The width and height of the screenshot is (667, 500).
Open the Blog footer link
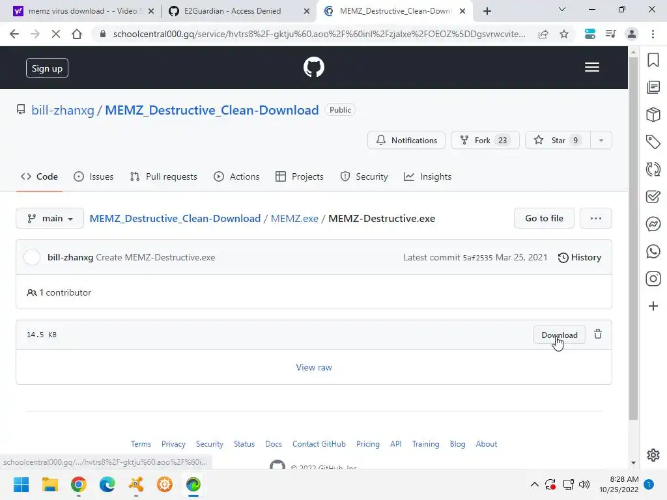(458, 444)
